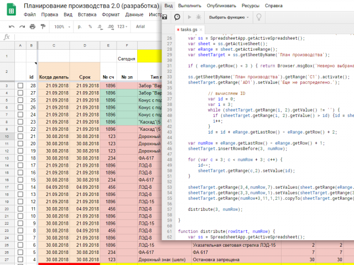Tick the checkbox in row with id 28

coord(20,86)
